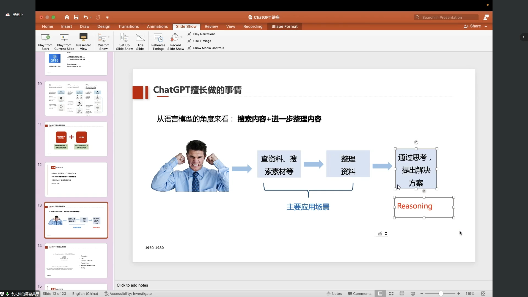Toggle the Play Narrations checkbox
Viewport: 528px width, 297px height.
[x=189, y=34]
